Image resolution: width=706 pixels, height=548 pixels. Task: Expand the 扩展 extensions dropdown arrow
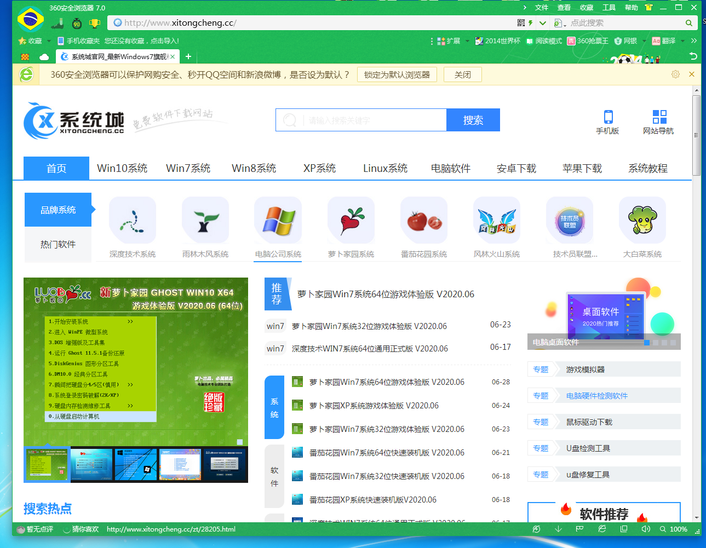point(467,41)
